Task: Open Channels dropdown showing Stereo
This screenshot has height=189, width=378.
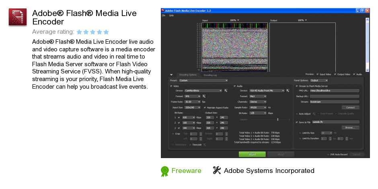Action: [258, 102]
